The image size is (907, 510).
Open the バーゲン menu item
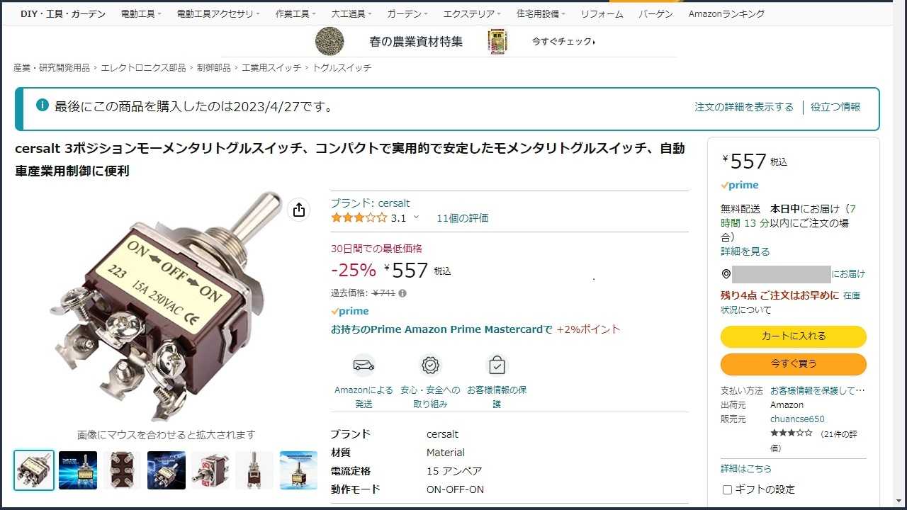(x=655, y=14)
